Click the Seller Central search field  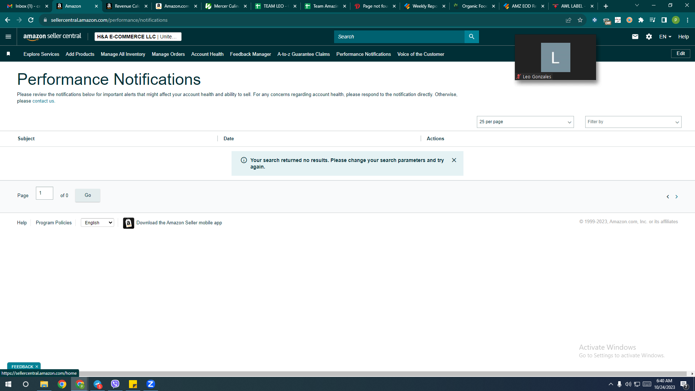tap(399, 37)
